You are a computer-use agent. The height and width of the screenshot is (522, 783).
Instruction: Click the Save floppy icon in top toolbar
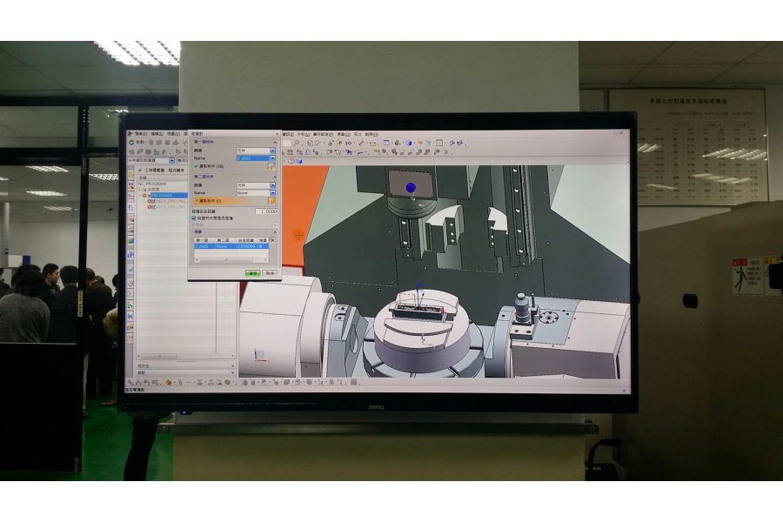[x=167, y=143]
